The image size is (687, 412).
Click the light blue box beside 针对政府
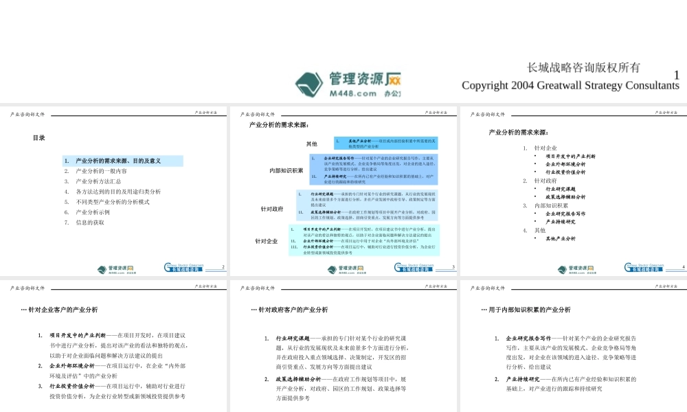(367, 205)
